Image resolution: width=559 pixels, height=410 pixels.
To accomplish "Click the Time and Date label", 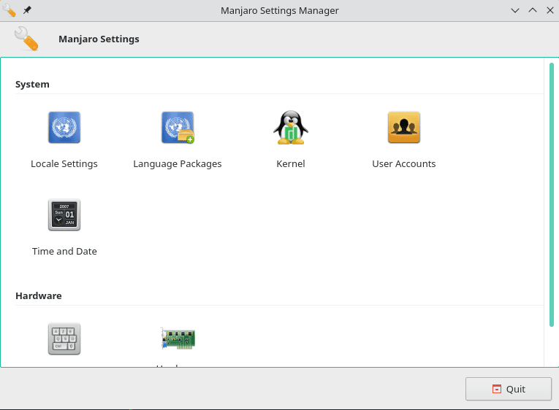I will coord(64,251).
